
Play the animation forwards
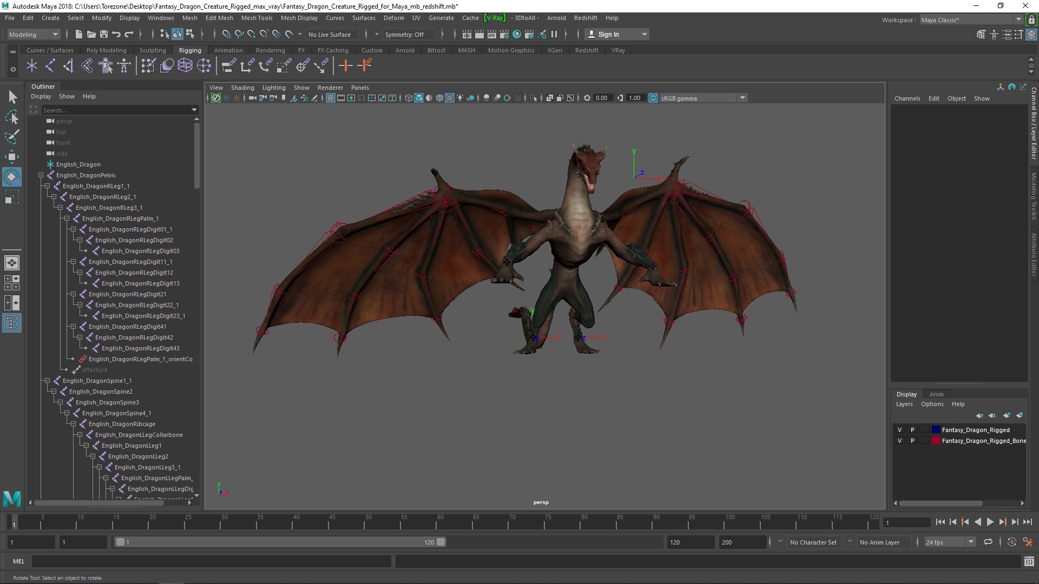pyautogui.click(x=990, y=522)
